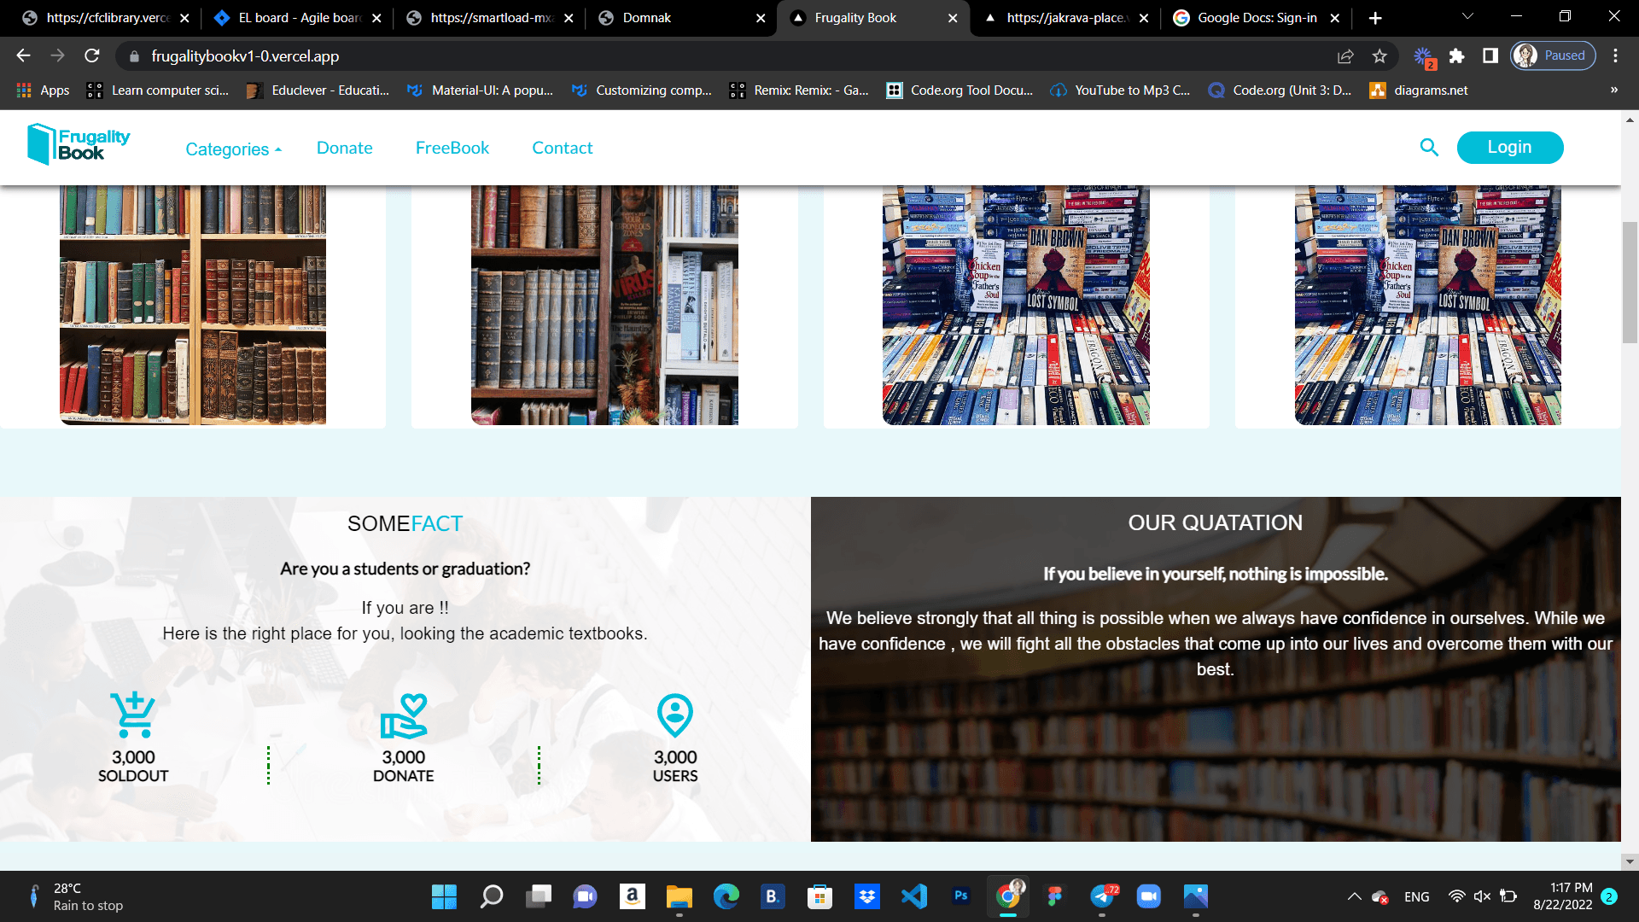Open Zoom from the taskbar
The height and width of the screenshot is (922, 1639).
1149,896
